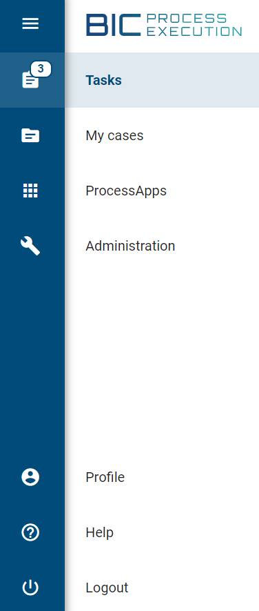Viewport: 259px width, 611px height.
Task: Open the Profile text link
Action: [105, 477]
